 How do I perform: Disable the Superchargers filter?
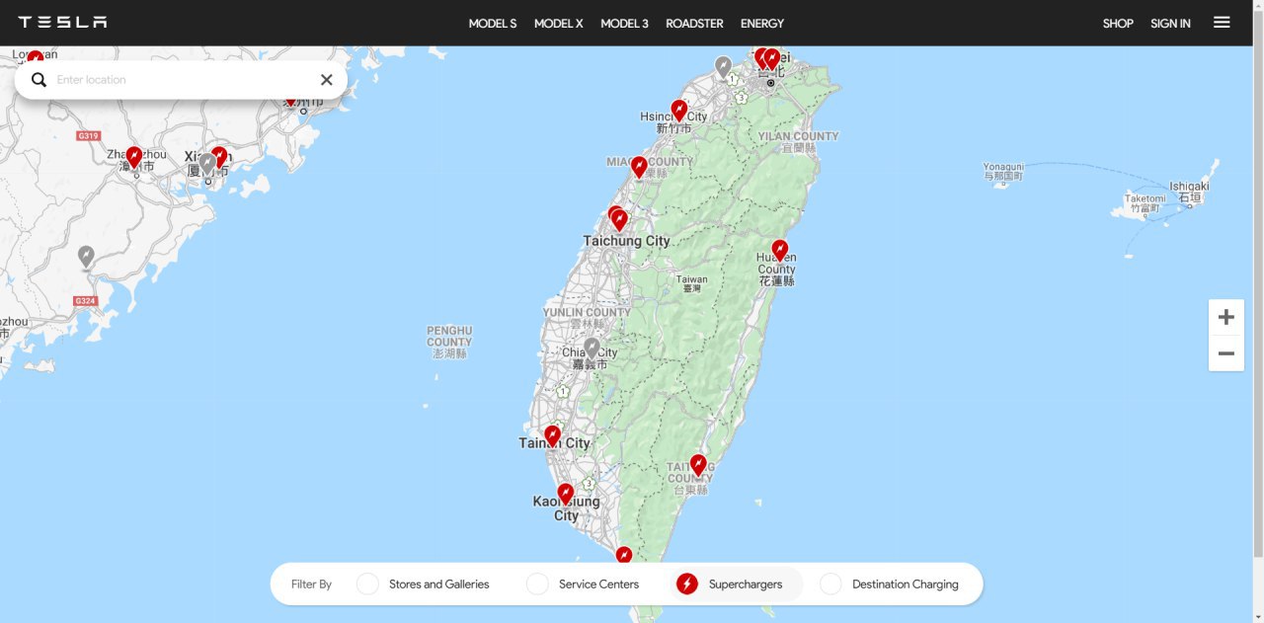[x=687, y=584]
